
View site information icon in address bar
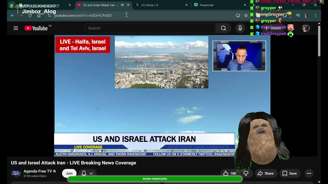coord(49,15)
